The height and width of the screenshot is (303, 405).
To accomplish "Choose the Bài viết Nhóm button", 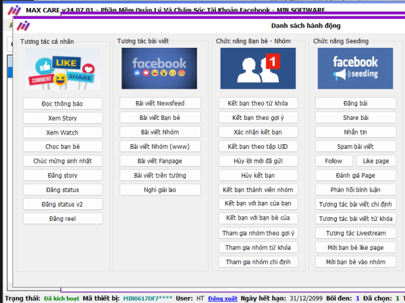I will [x=160, y=132].
